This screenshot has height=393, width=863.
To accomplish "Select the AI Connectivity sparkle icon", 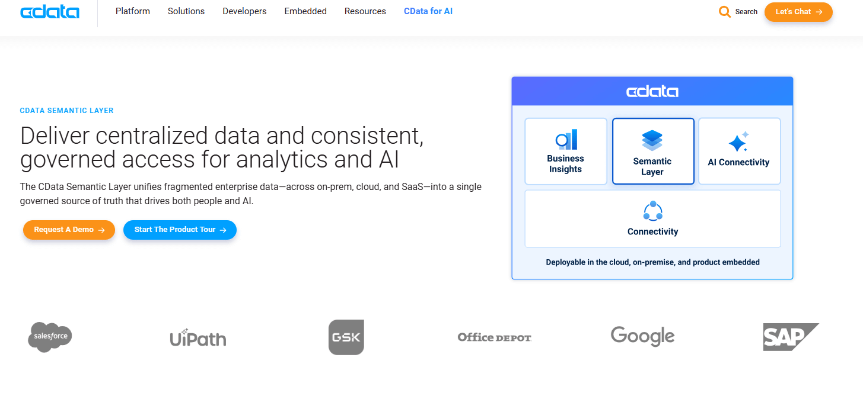I will pyautogui.click(x=739, y=140).
